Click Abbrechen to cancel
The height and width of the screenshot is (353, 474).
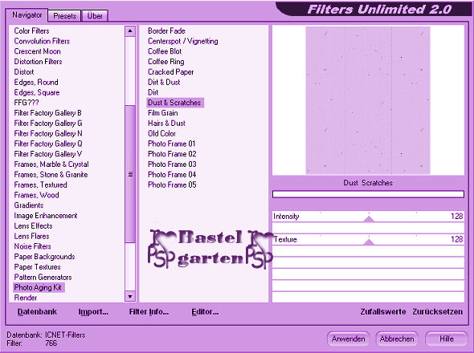pyautogui.click(x=397, y=339)
